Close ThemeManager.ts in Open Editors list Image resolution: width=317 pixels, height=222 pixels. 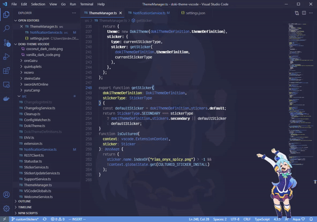22,26
